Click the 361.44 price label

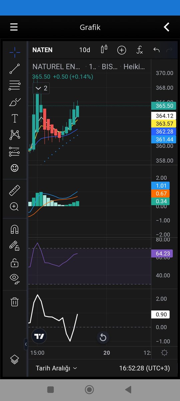[163, 139]
